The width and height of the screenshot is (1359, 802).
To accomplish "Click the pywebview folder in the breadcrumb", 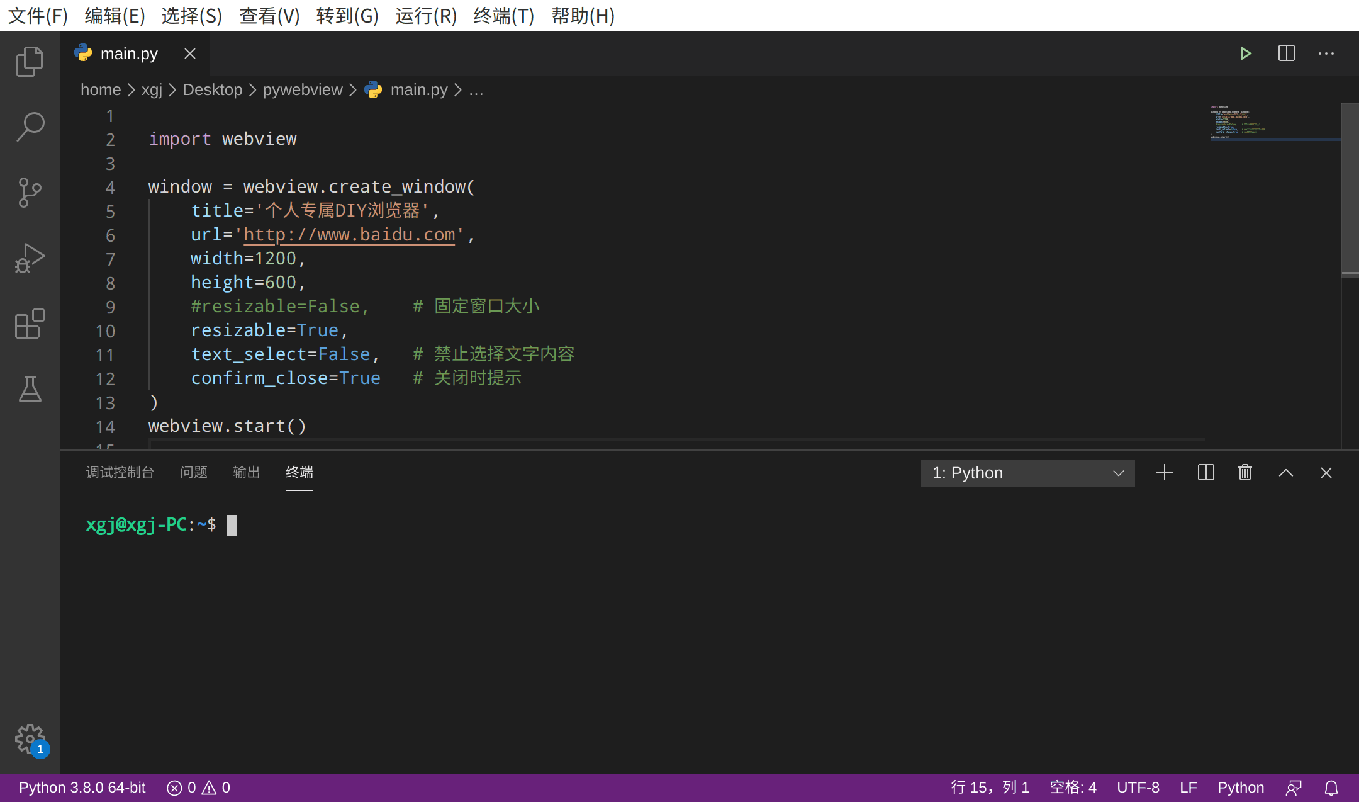I will [303, 90].
